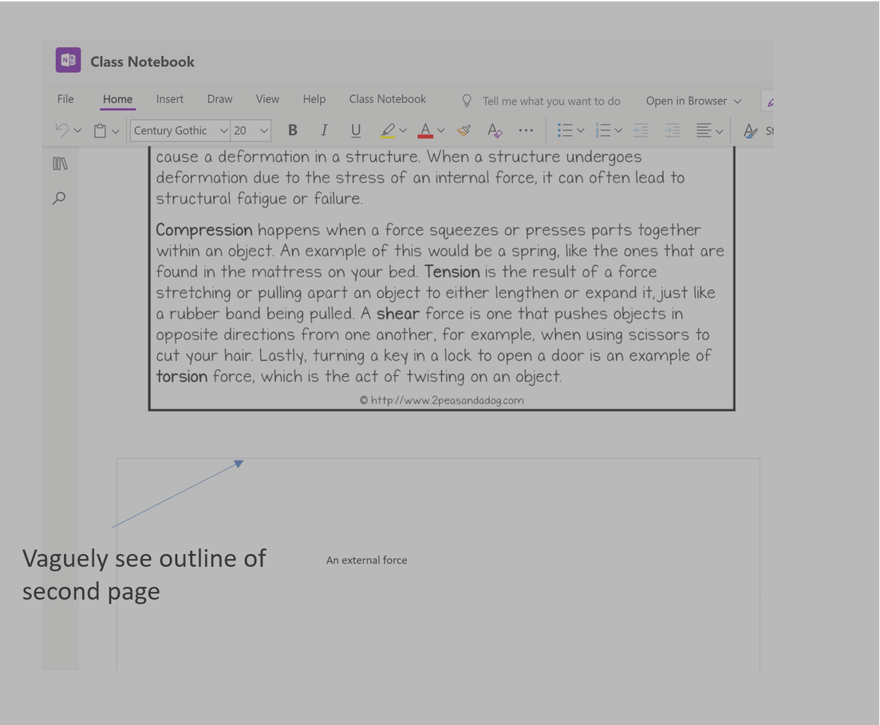
Task: Click the 'An external force' text
Action: click(x=366, y=561)
